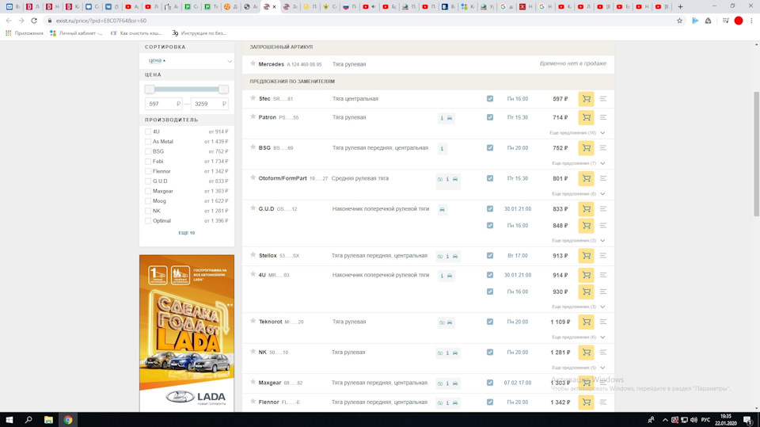Tick the G.U.D manufacturer filter checkbox
760x427 pixels.
pos(148,181)
